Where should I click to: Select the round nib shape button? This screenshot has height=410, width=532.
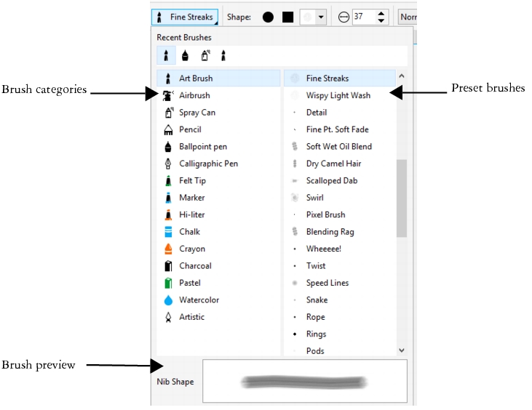[268, 17]
